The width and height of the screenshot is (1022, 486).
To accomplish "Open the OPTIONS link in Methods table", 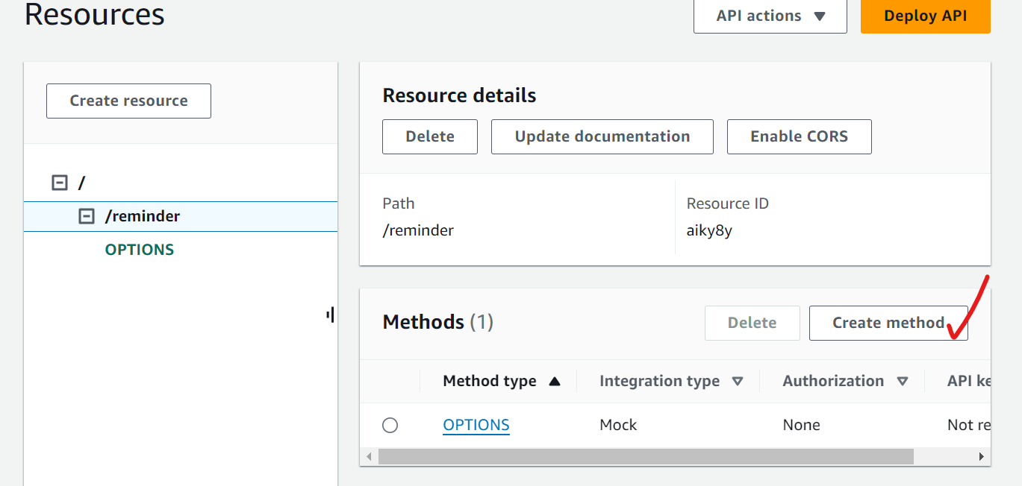I will pyautogui.click(x=476, y=425).
